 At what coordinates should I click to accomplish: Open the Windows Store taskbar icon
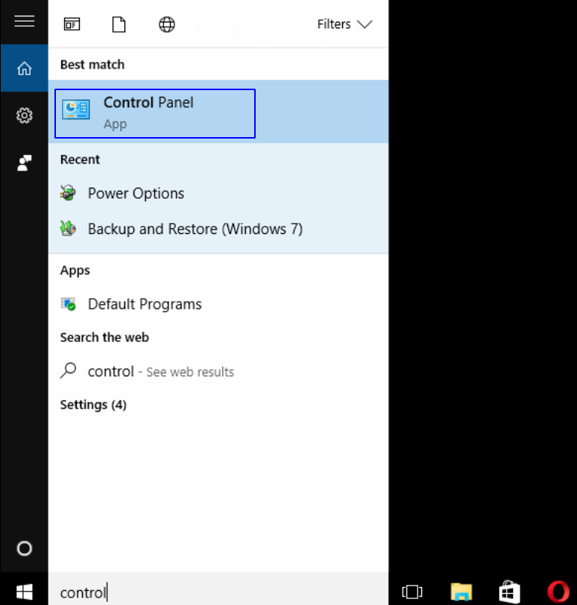[x=509, y=592]
